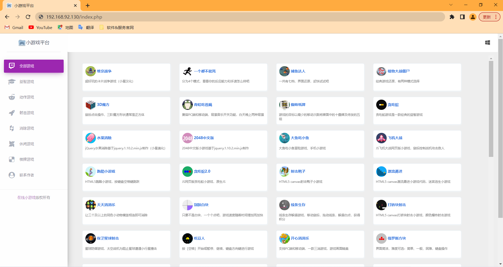Click the 小游戏平台 site logo
Screen dimensions: 503x267
(34, 43)
